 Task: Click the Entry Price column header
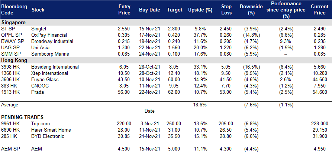pos(124,10)
